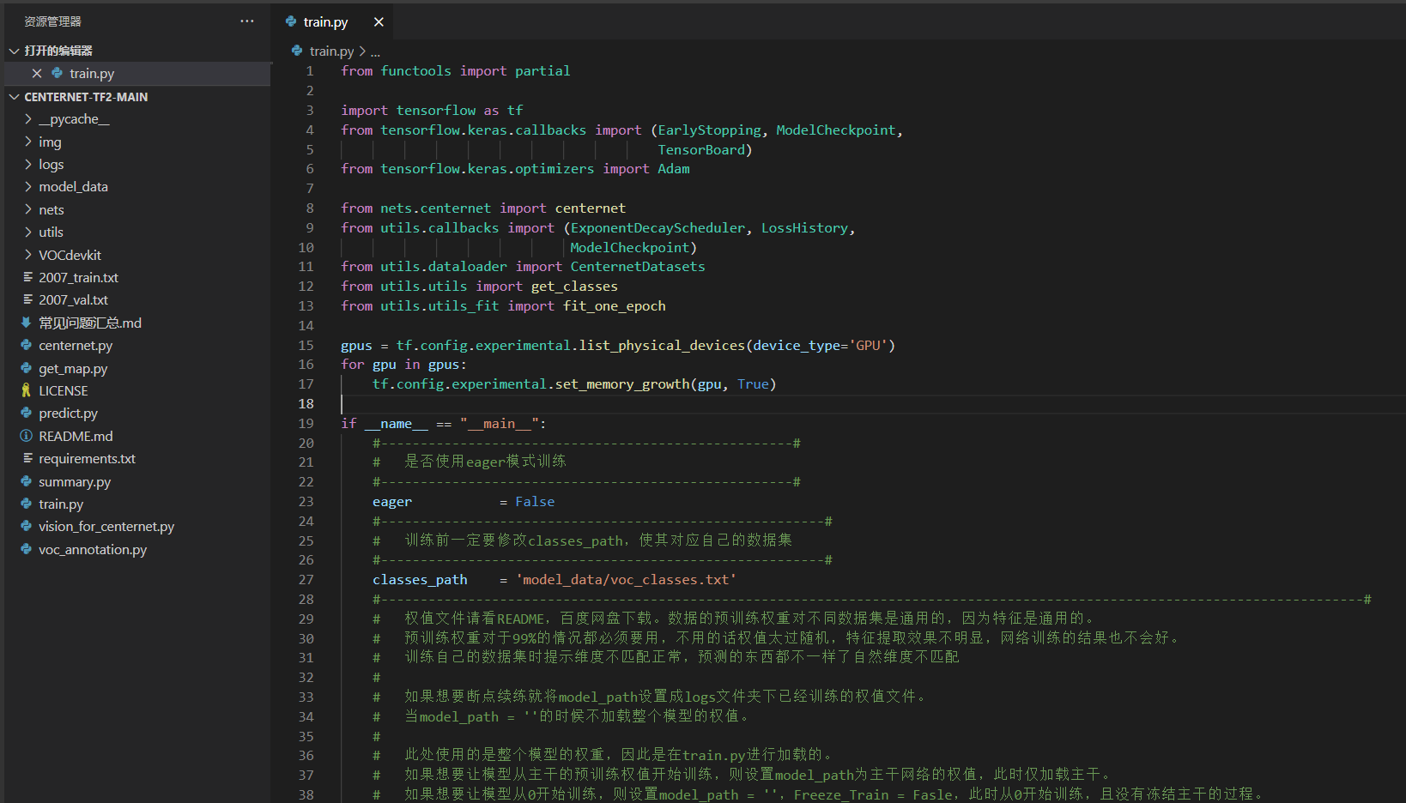Image resolution: width=1406 pixels, height=803 pixels.
Task: Click "__main__" string on line 19
Action: (500, 424)
